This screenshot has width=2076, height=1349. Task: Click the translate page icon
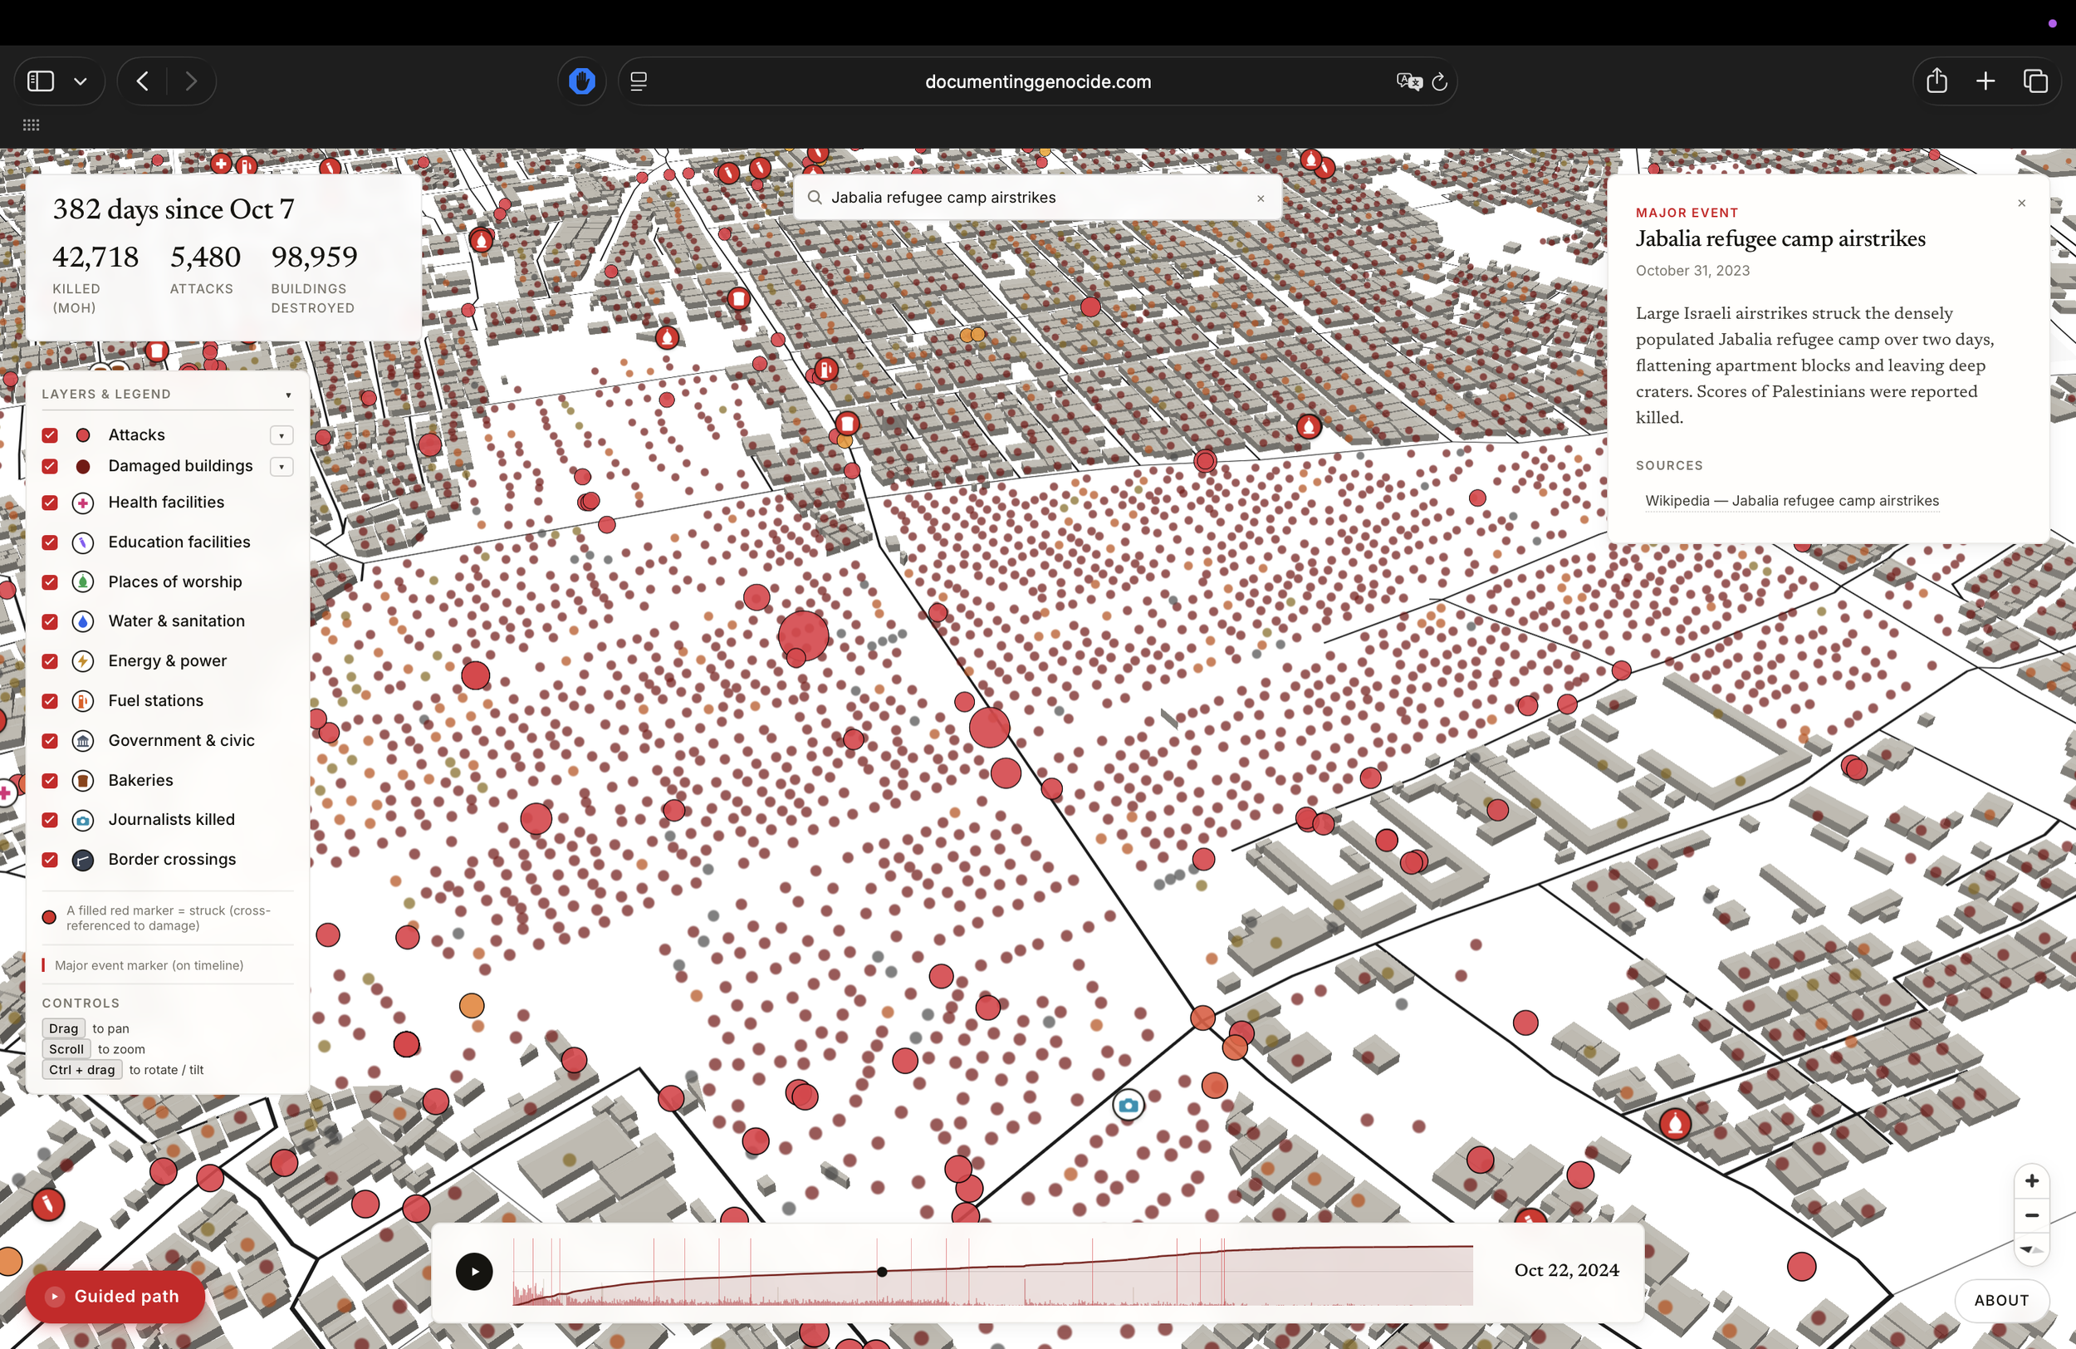click(x=1408, y=81)
